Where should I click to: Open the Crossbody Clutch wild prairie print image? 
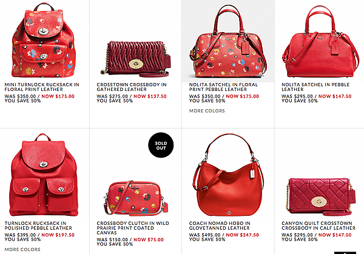136,198
